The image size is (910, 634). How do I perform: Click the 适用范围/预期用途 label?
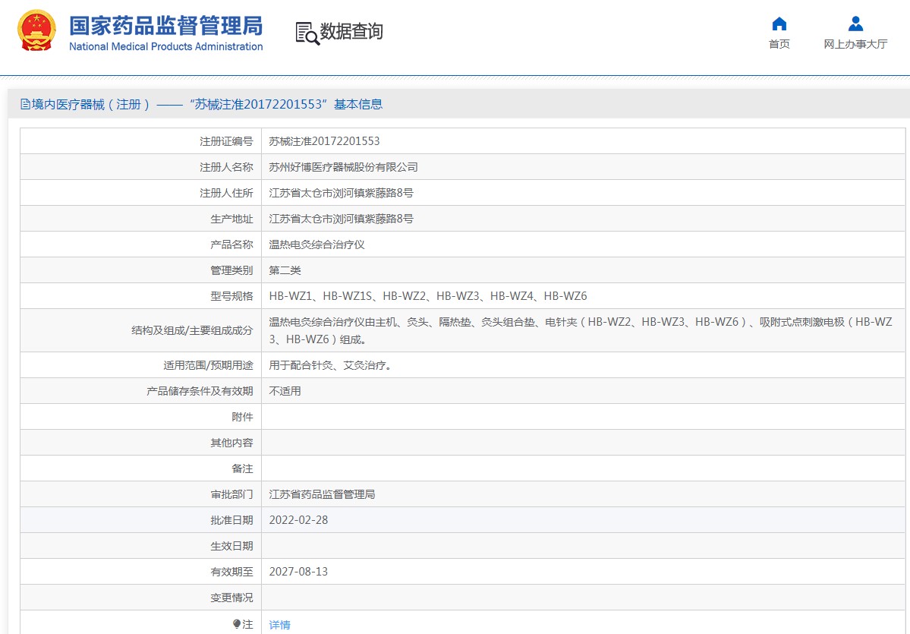tap(209, 365)
